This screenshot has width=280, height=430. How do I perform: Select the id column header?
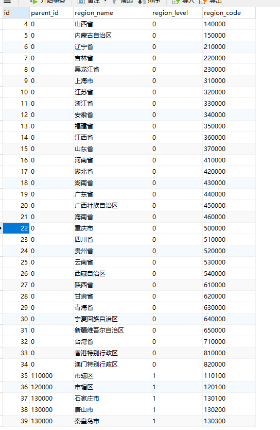16,13
